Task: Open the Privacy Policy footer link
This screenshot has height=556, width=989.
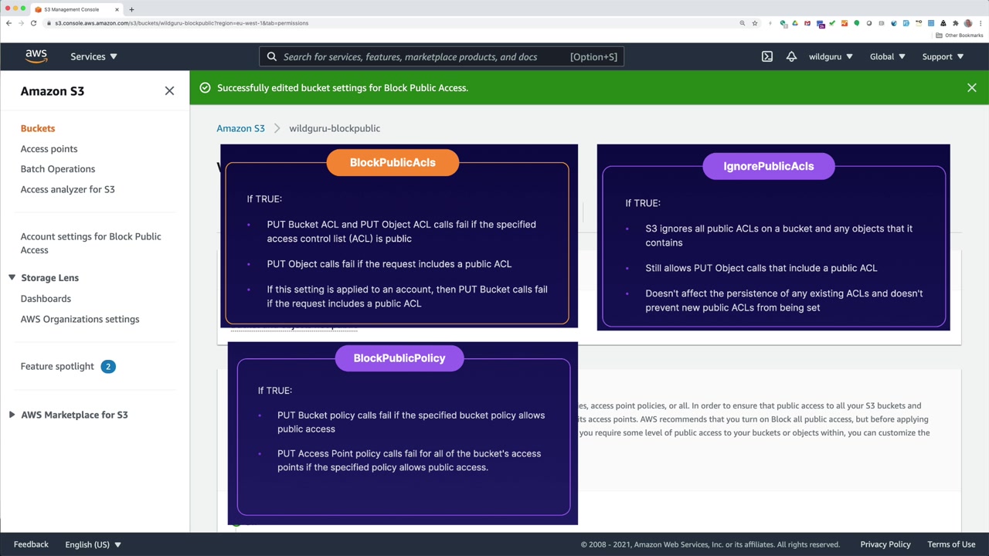Action: [885, 544]
